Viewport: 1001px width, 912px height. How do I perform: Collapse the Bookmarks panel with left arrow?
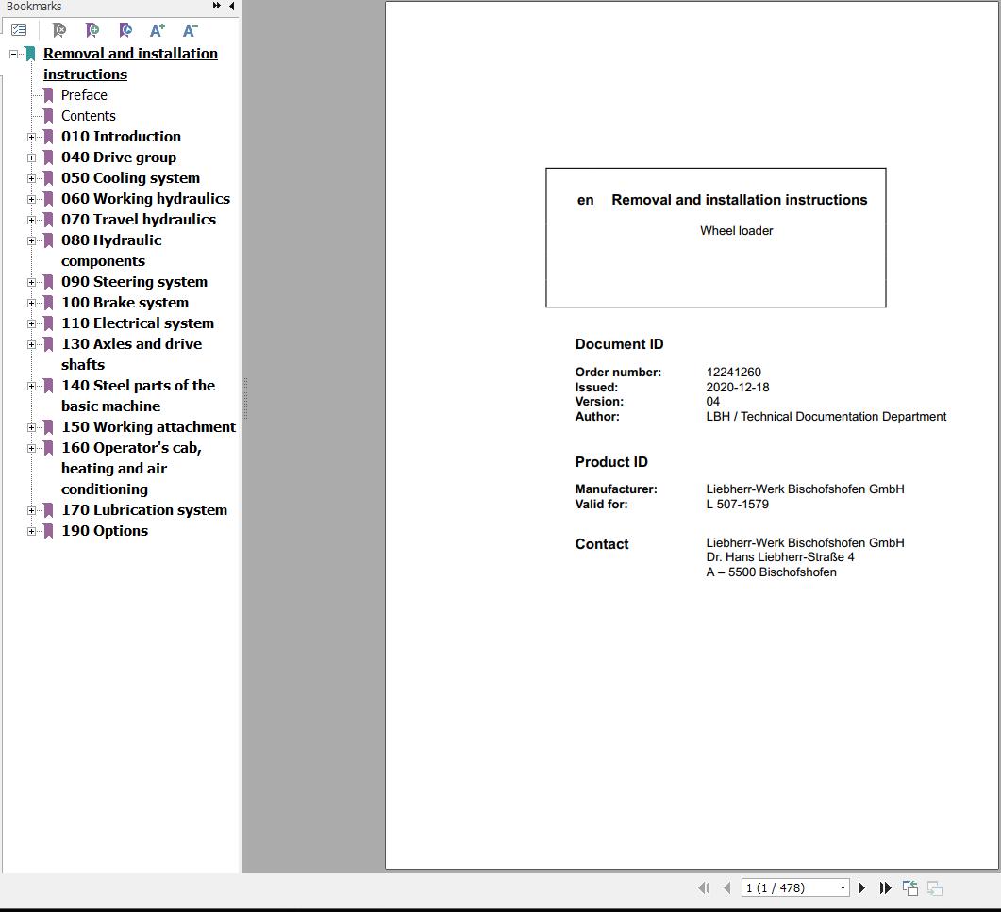(232, 6)
